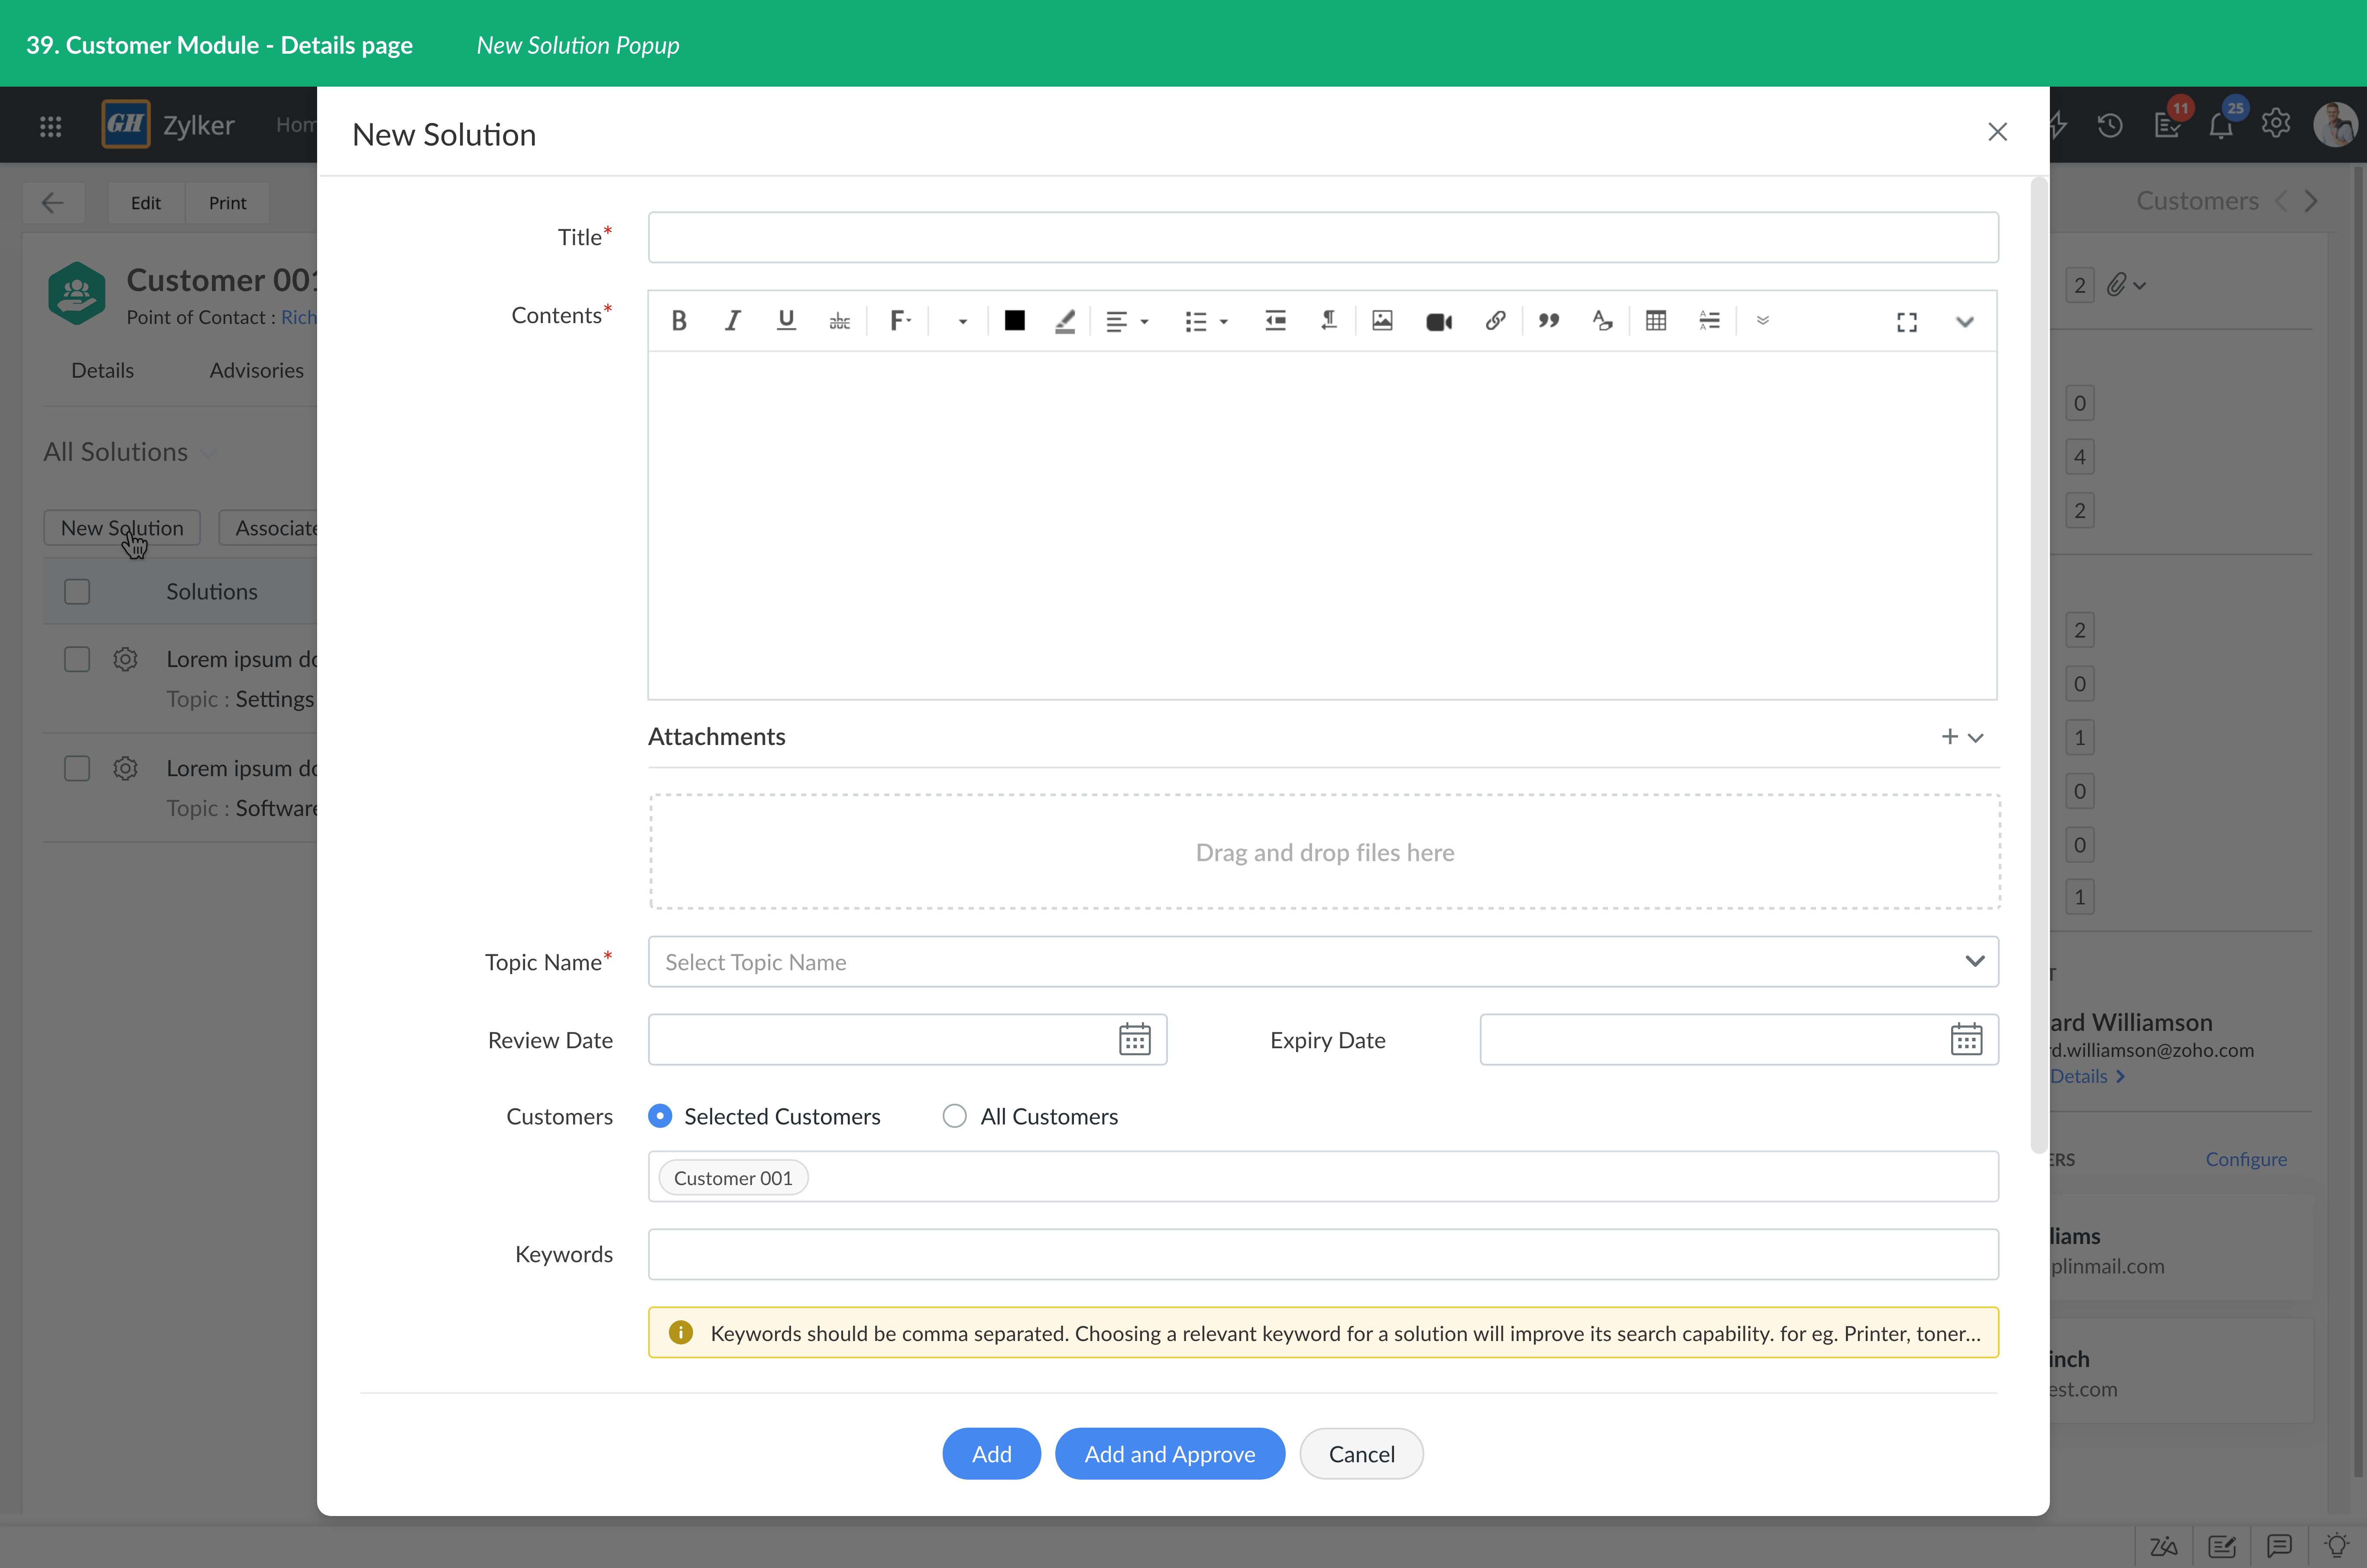Click the Print button
The image size is (2367, 1568).
click(x=227, y=203)
